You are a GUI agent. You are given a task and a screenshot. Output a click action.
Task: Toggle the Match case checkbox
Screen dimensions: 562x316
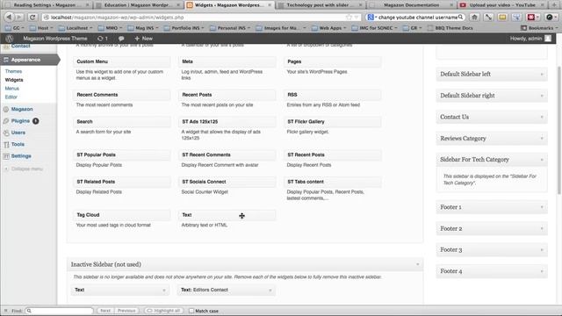[191, 311]
